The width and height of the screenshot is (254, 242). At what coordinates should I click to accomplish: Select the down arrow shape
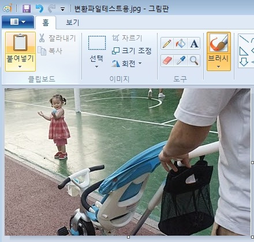(244, 62)
